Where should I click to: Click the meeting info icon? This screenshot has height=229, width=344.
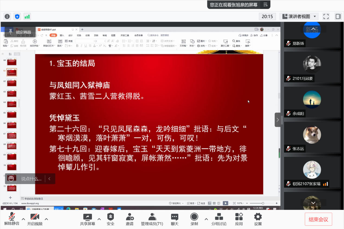7,16
